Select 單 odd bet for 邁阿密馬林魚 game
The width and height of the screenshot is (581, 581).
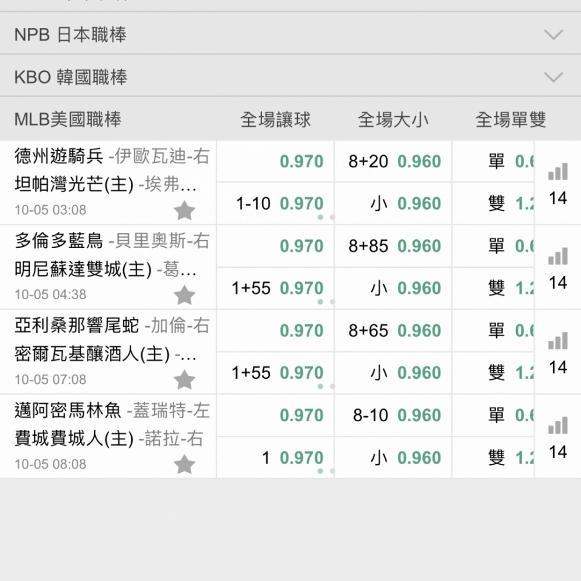493,415
